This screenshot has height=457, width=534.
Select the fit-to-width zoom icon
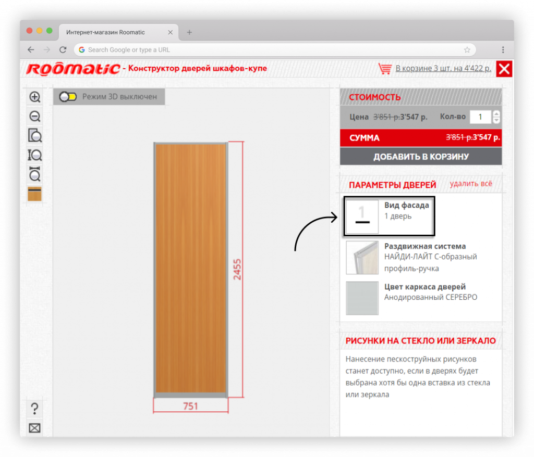click(35, 174)
